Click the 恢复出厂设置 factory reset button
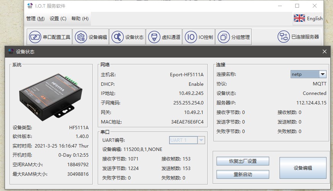The height and width of the screenshot is (191, 333). coord(242,161)
